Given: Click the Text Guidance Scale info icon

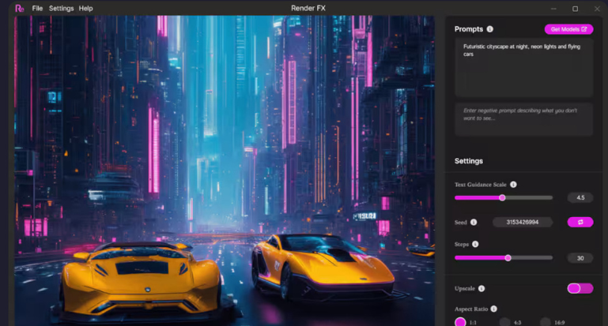Looking at the screenshot, I should (513, 185).
